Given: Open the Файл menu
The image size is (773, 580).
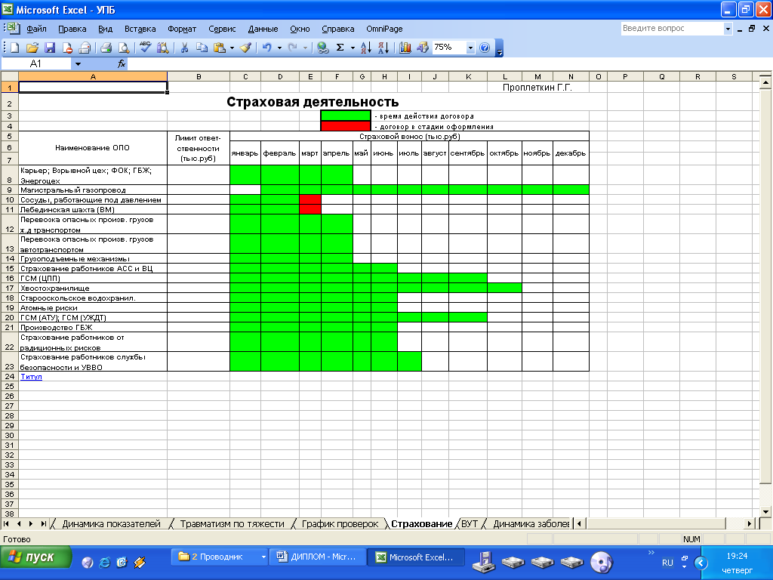Looking at the screenshot, I should (x=36, y=29).
